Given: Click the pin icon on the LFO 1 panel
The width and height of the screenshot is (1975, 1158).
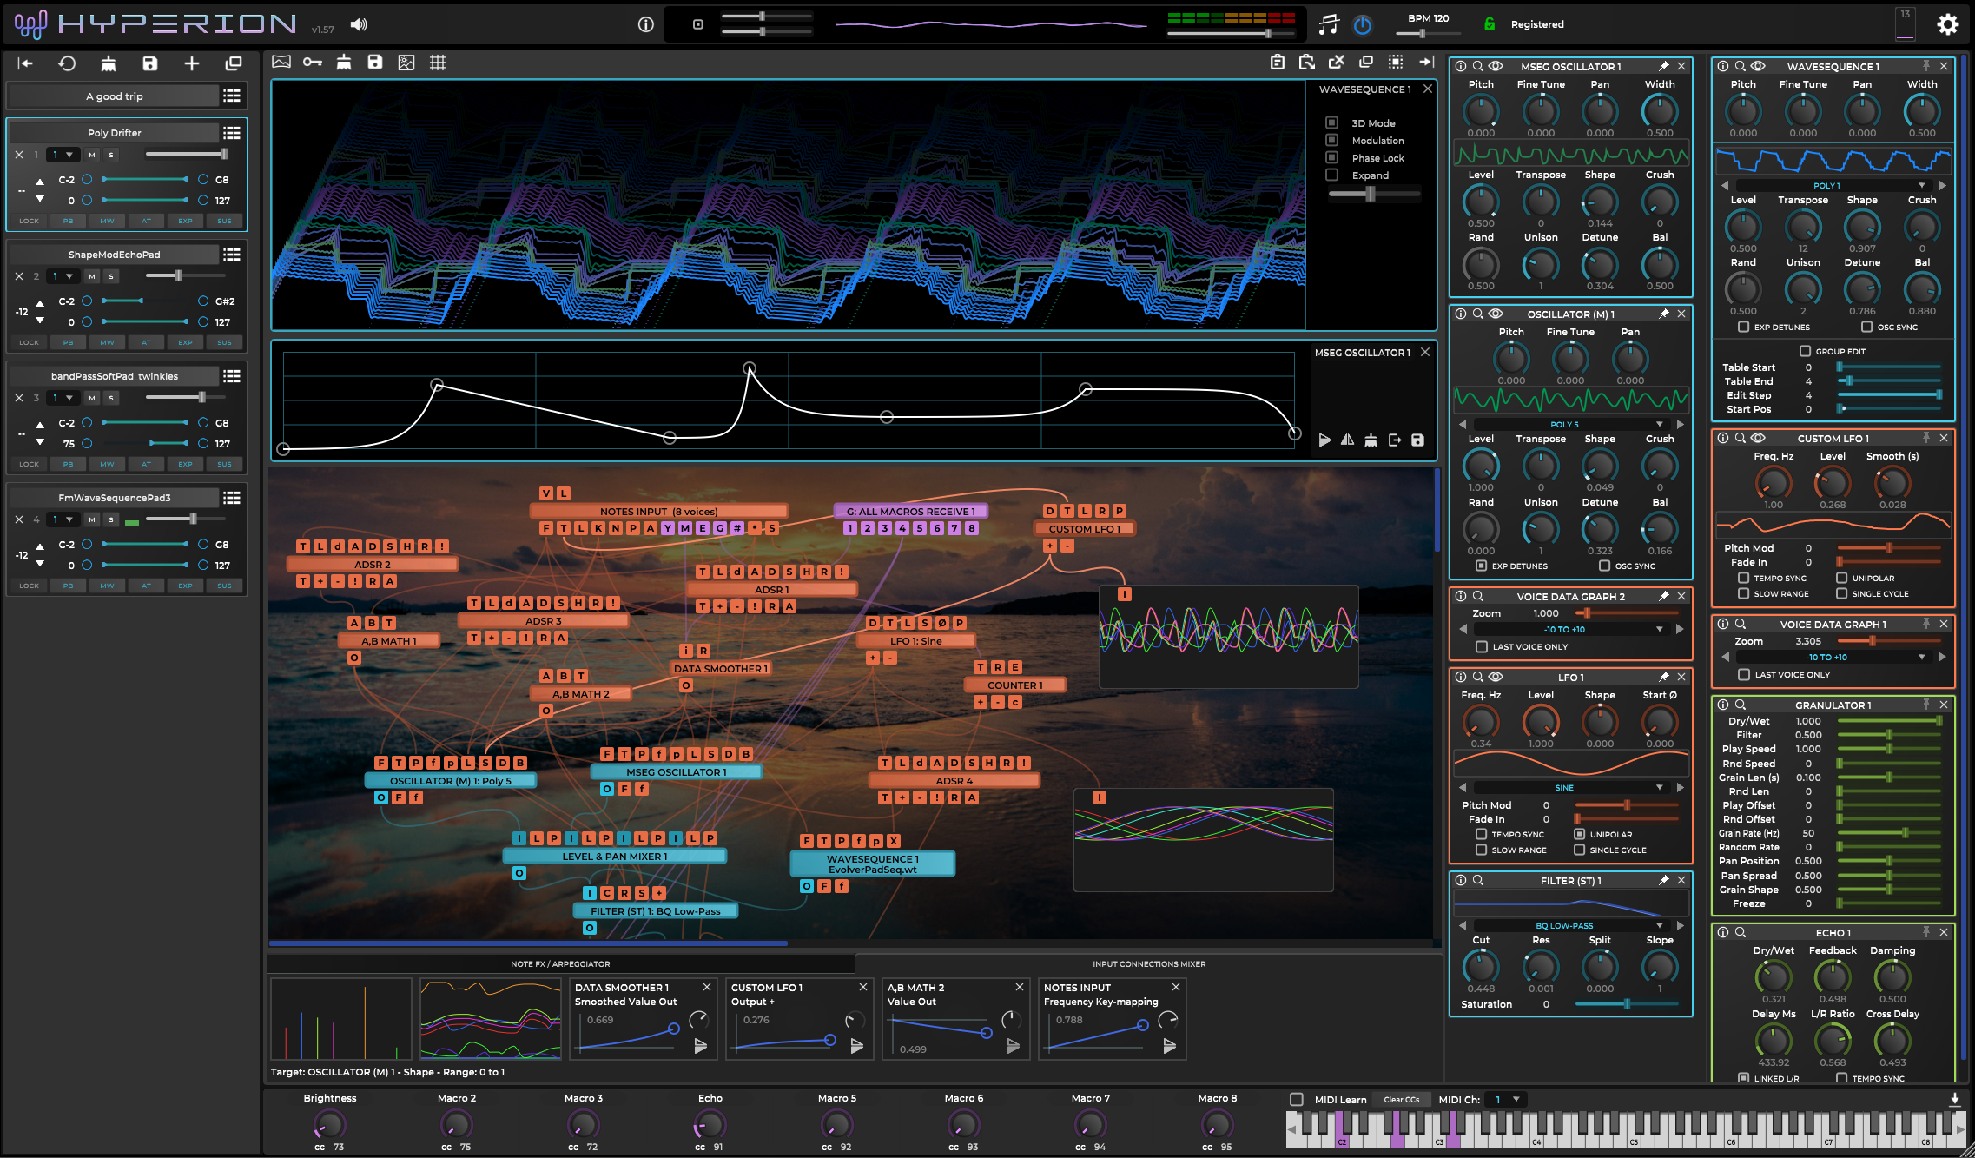Looking at the screenshot, I should tap(1664, 677).
